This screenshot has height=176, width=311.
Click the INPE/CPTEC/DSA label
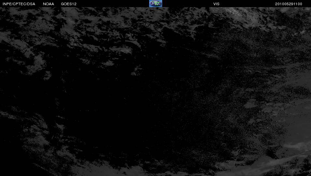(19, 4)
